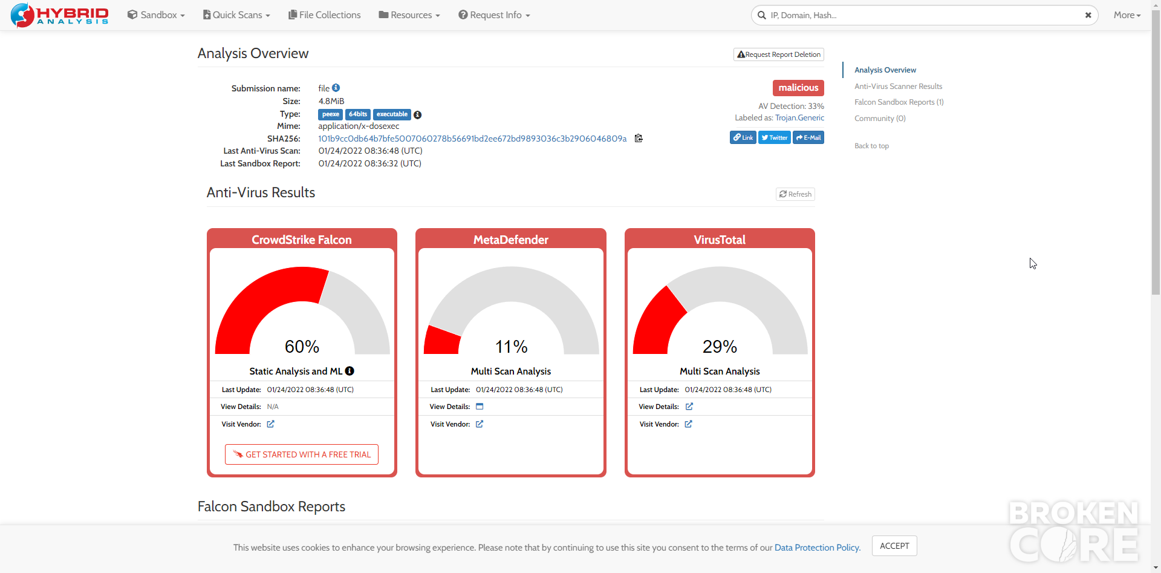Click info icon beside the executable type tag

[x=417, y=115]
